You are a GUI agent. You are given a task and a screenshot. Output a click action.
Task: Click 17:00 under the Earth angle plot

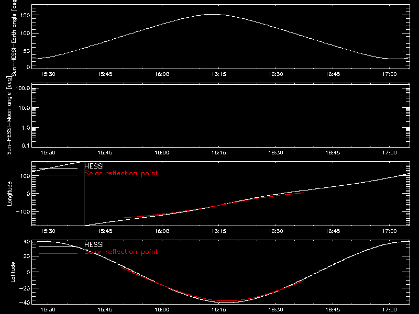(x=390, y=74)
